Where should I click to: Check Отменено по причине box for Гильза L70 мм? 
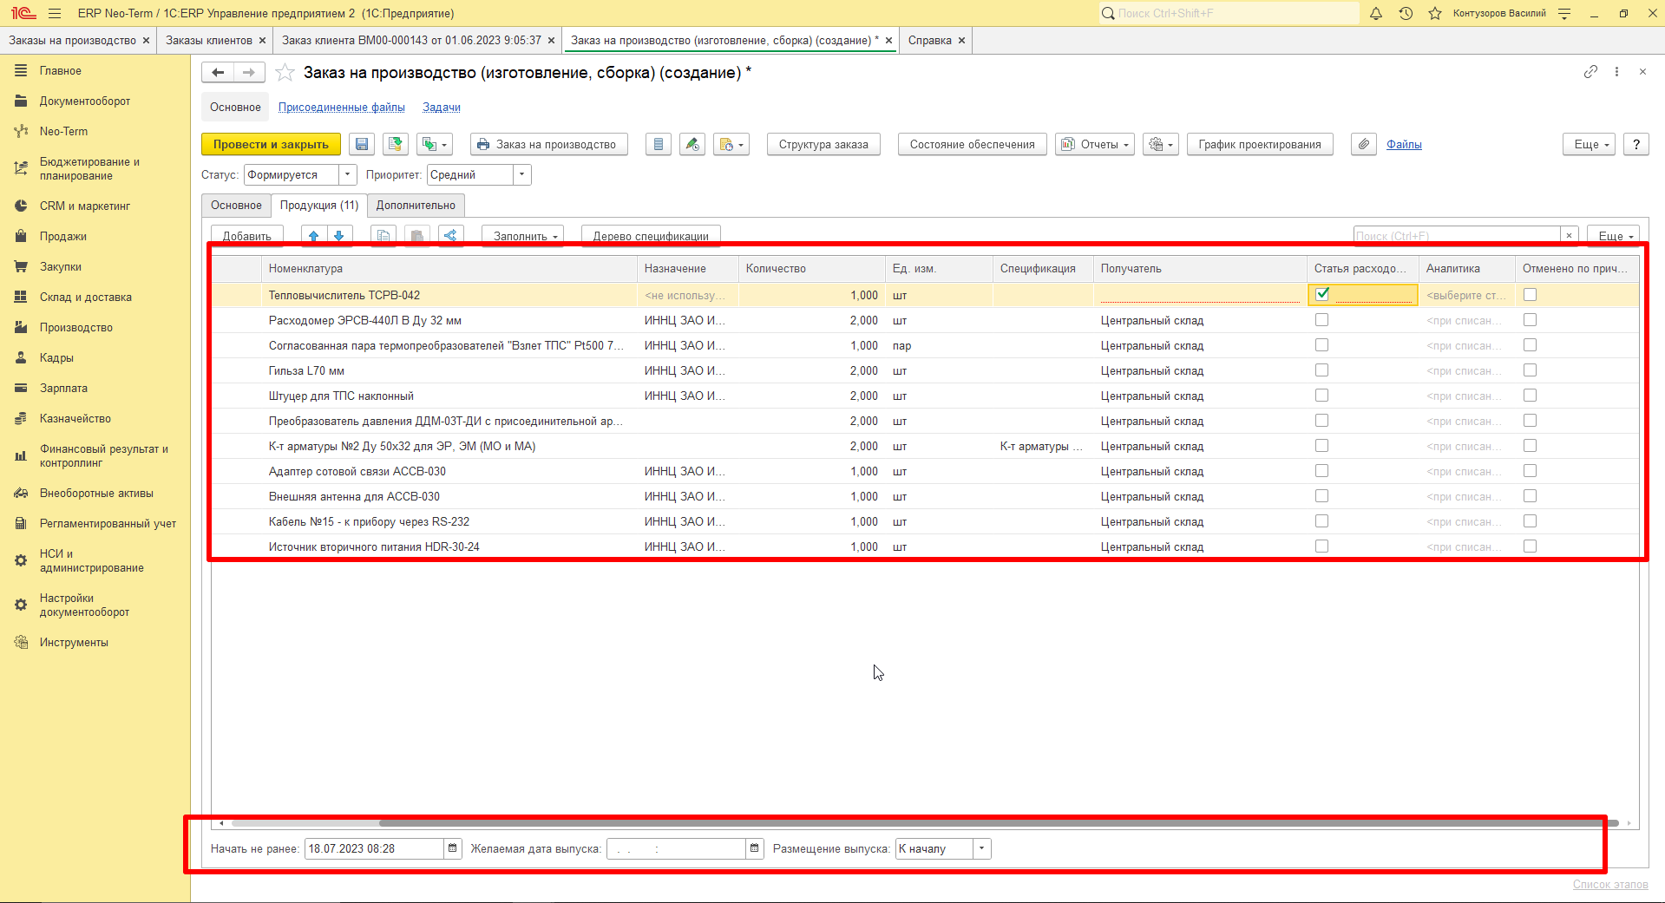pyautogui.click(x=1530, y=370)
